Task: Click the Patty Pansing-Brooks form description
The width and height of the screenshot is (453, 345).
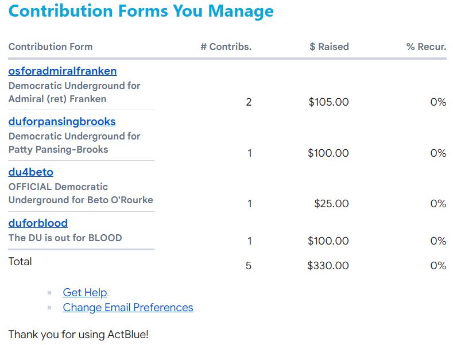Action: (74, 143)
